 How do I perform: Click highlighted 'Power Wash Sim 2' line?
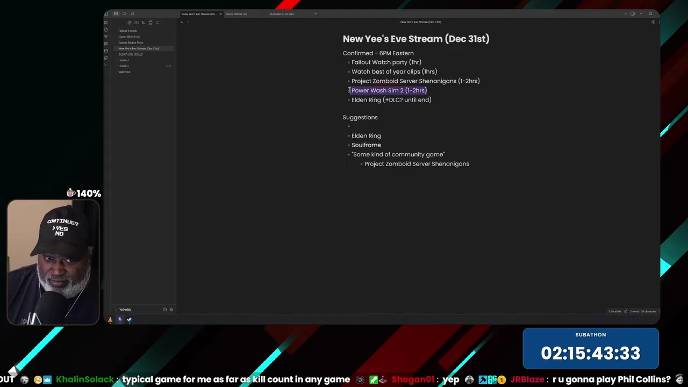(389, 90)
